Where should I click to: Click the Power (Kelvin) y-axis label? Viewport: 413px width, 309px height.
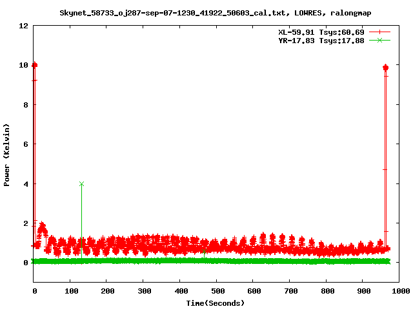tap(6, 155)
